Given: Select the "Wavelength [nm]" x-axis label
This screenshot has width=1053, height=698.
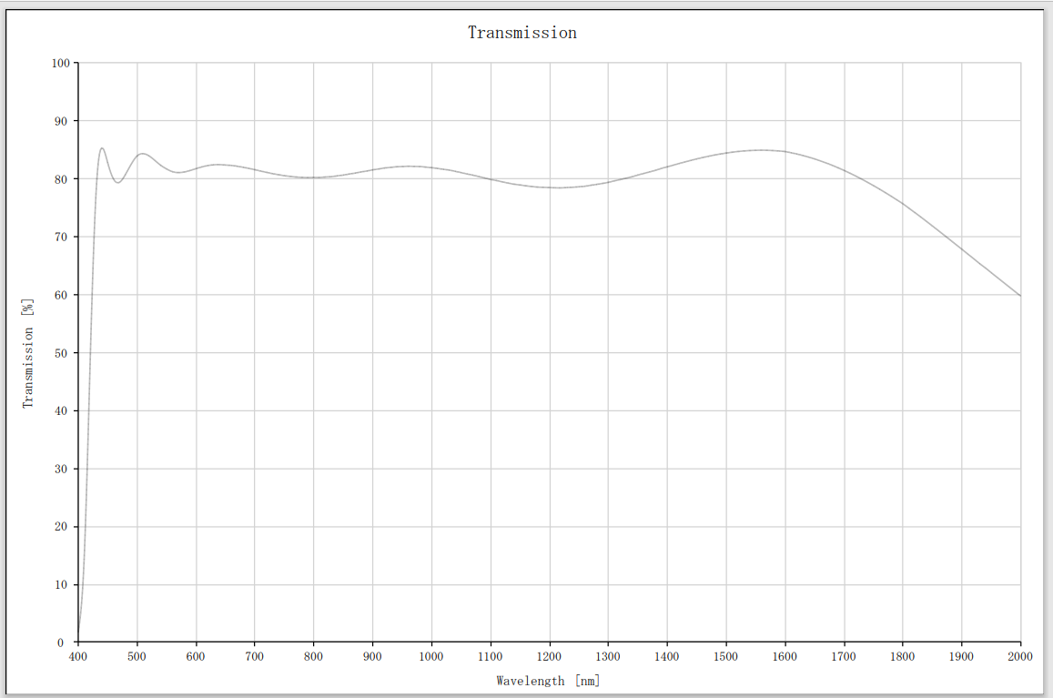Looking at the screenshot, I should [x=548, y=680].
